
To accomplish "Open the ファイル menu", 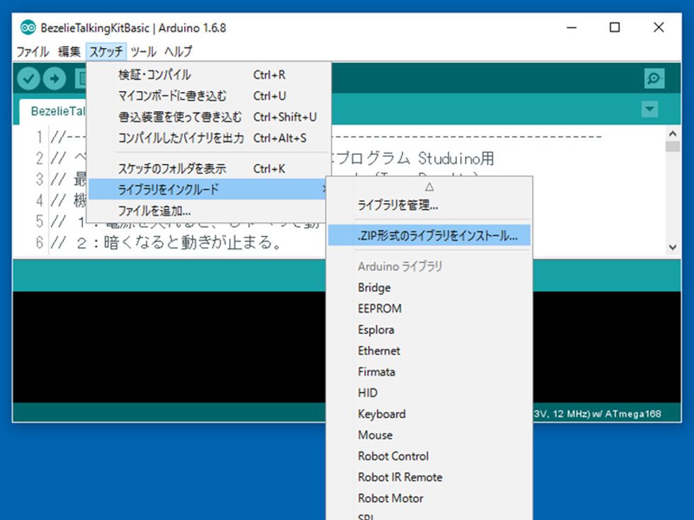I will [x=33, y=52].
